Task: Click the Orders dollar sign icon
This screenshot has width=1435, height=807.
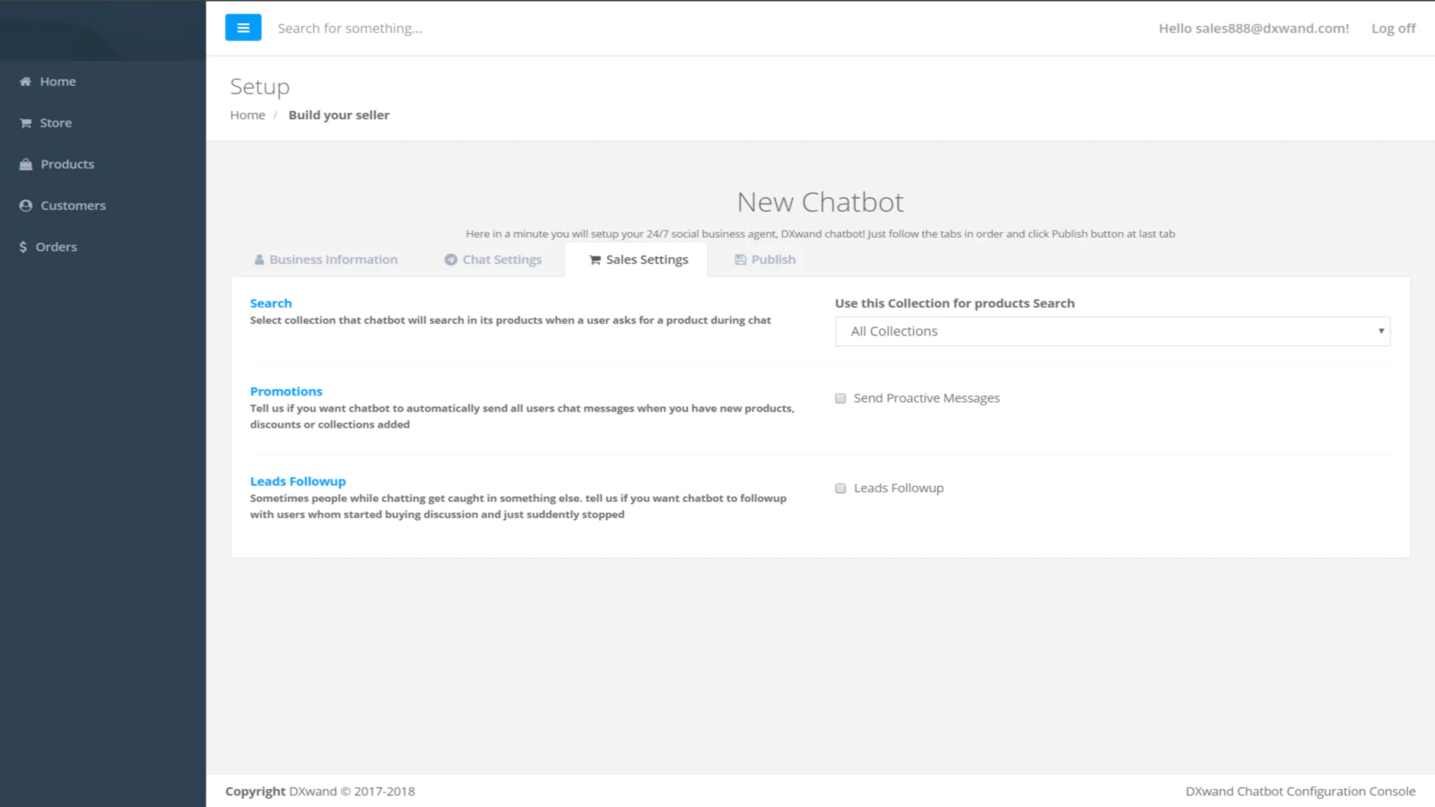Action: point(23,247)
